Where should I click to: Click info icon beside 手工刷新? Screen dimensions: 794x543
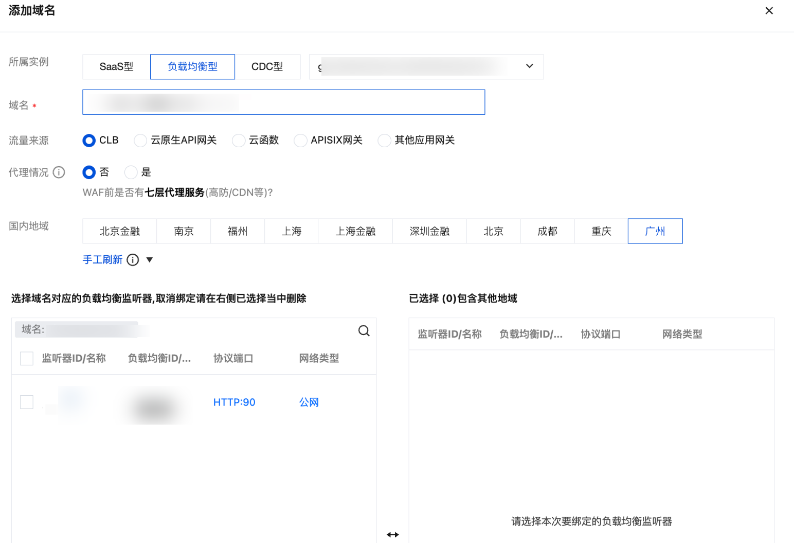coord(133,260)
